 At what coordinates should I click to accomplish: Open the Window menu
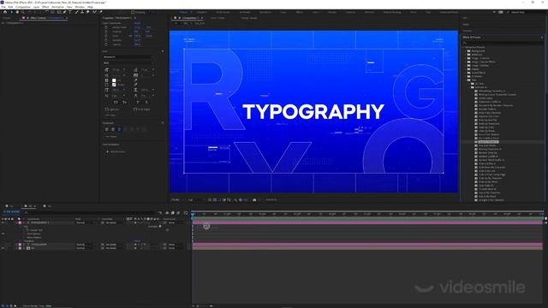pos(80,7)
